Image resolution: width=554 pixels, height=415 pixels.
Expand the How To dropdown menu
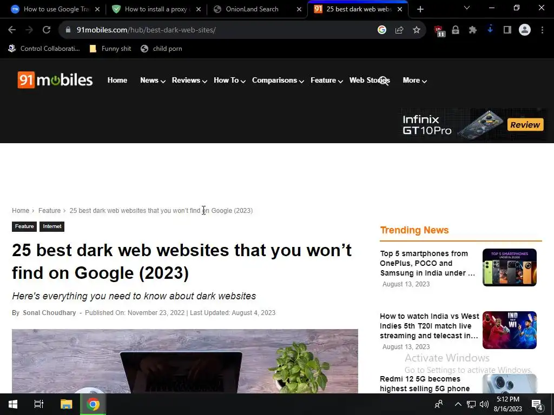pyautogui.click(x=229, y=81)
